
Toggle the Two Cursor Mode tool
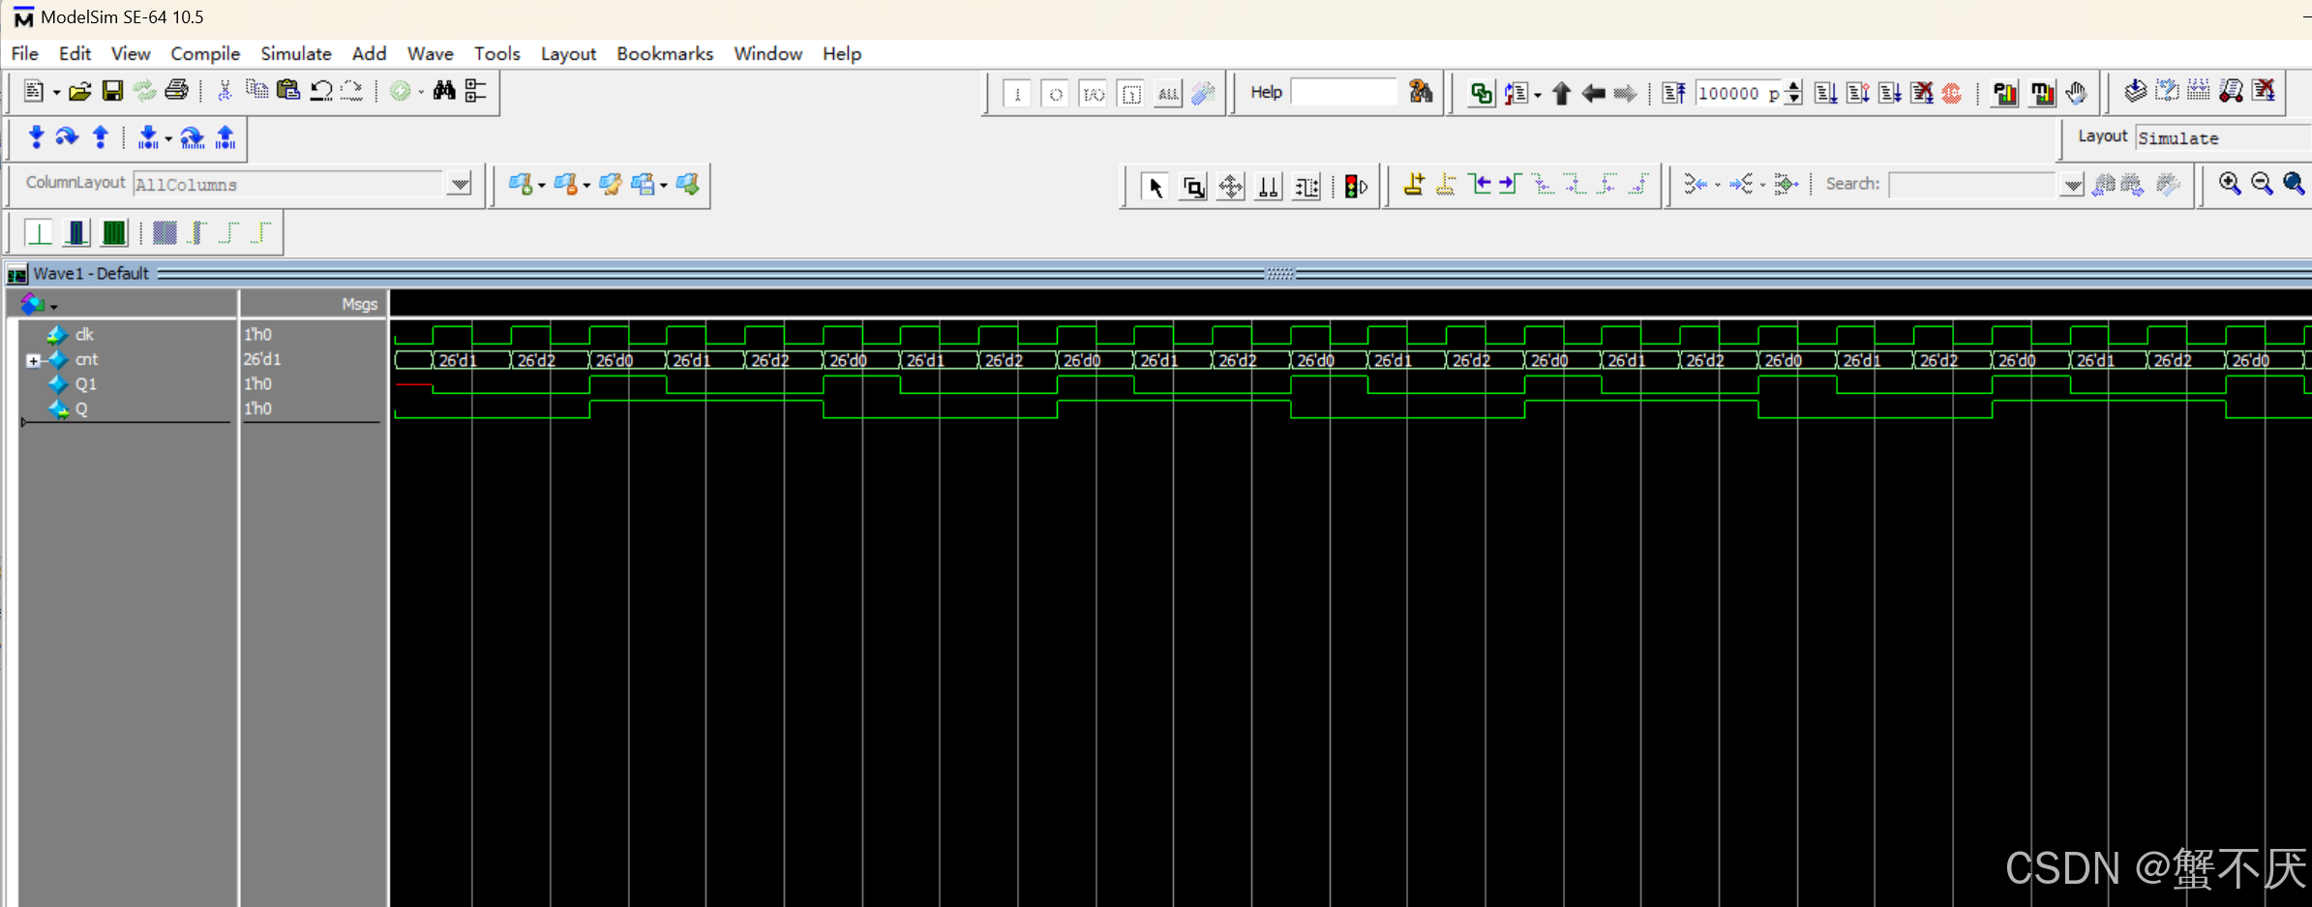(1269, 187)
